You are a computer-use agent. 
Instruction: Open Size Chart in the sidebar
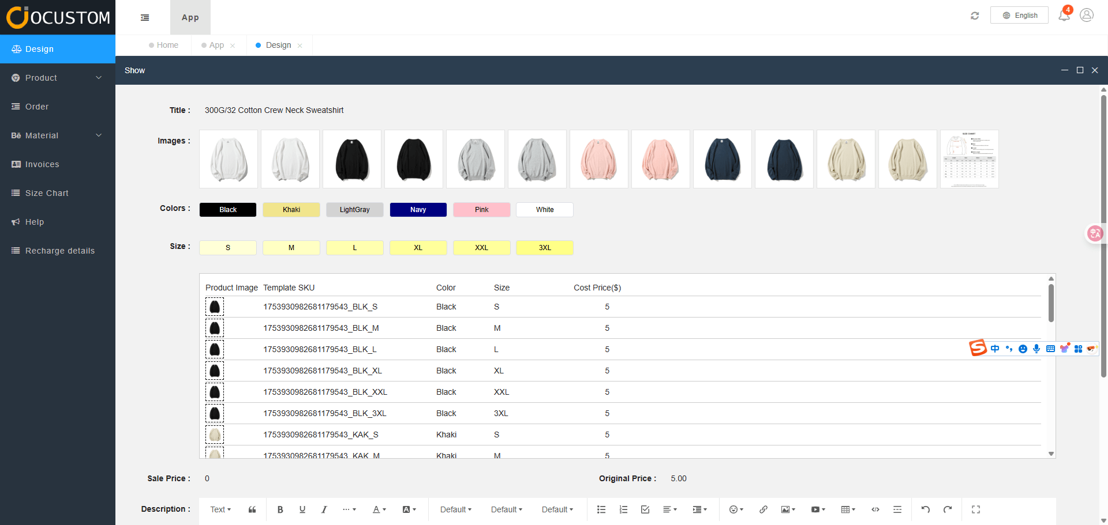47,193
